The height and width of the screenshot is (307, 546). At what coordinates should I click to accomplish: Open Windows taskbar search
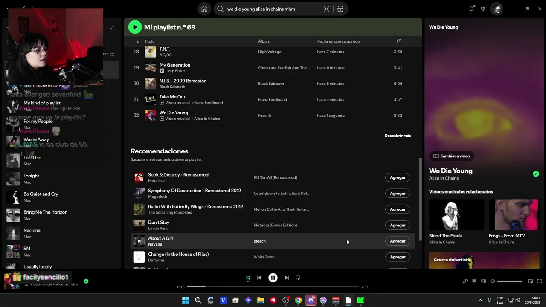click(x=198, y=300)
